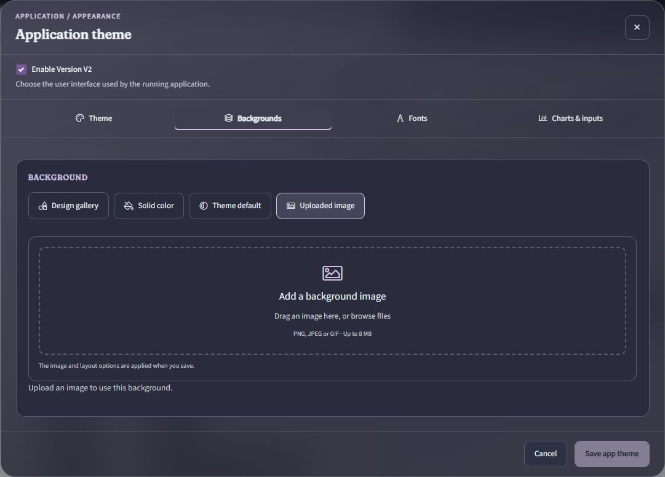Toggle the Enable Version V2 checkbox
The height and width of the screenshot is (477, 665).
point(21,69)
